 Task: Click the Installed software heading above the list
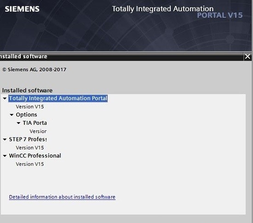point(27,90)
